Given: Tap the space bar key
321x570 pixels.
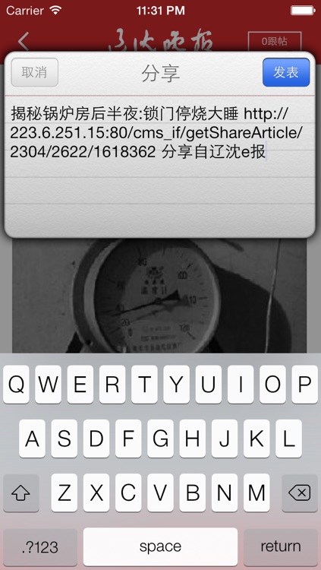Looking at the screenshot, I should (160, 546).
